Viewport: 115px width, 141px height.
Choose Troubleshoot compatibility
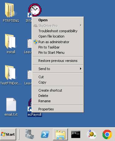tap(58, 31)
